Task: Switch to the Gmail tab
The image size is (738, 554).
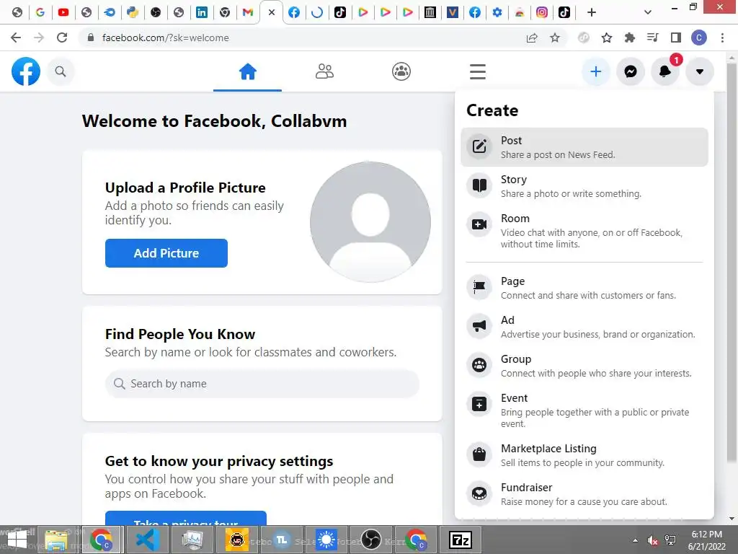Action: [x=248, y=13]
